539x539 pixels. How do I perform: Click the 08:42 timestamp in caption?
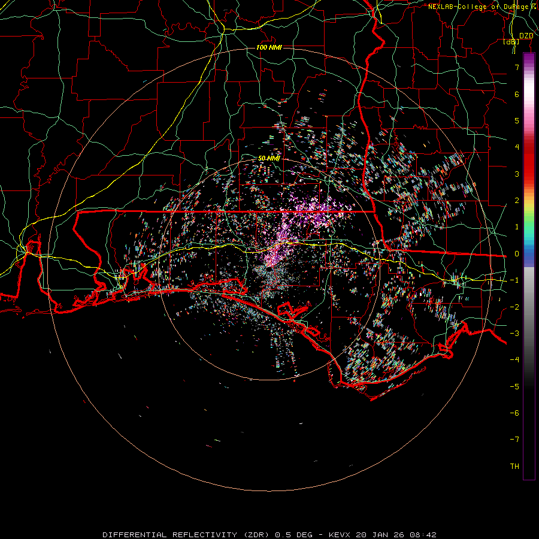click(x=423, y=535)
